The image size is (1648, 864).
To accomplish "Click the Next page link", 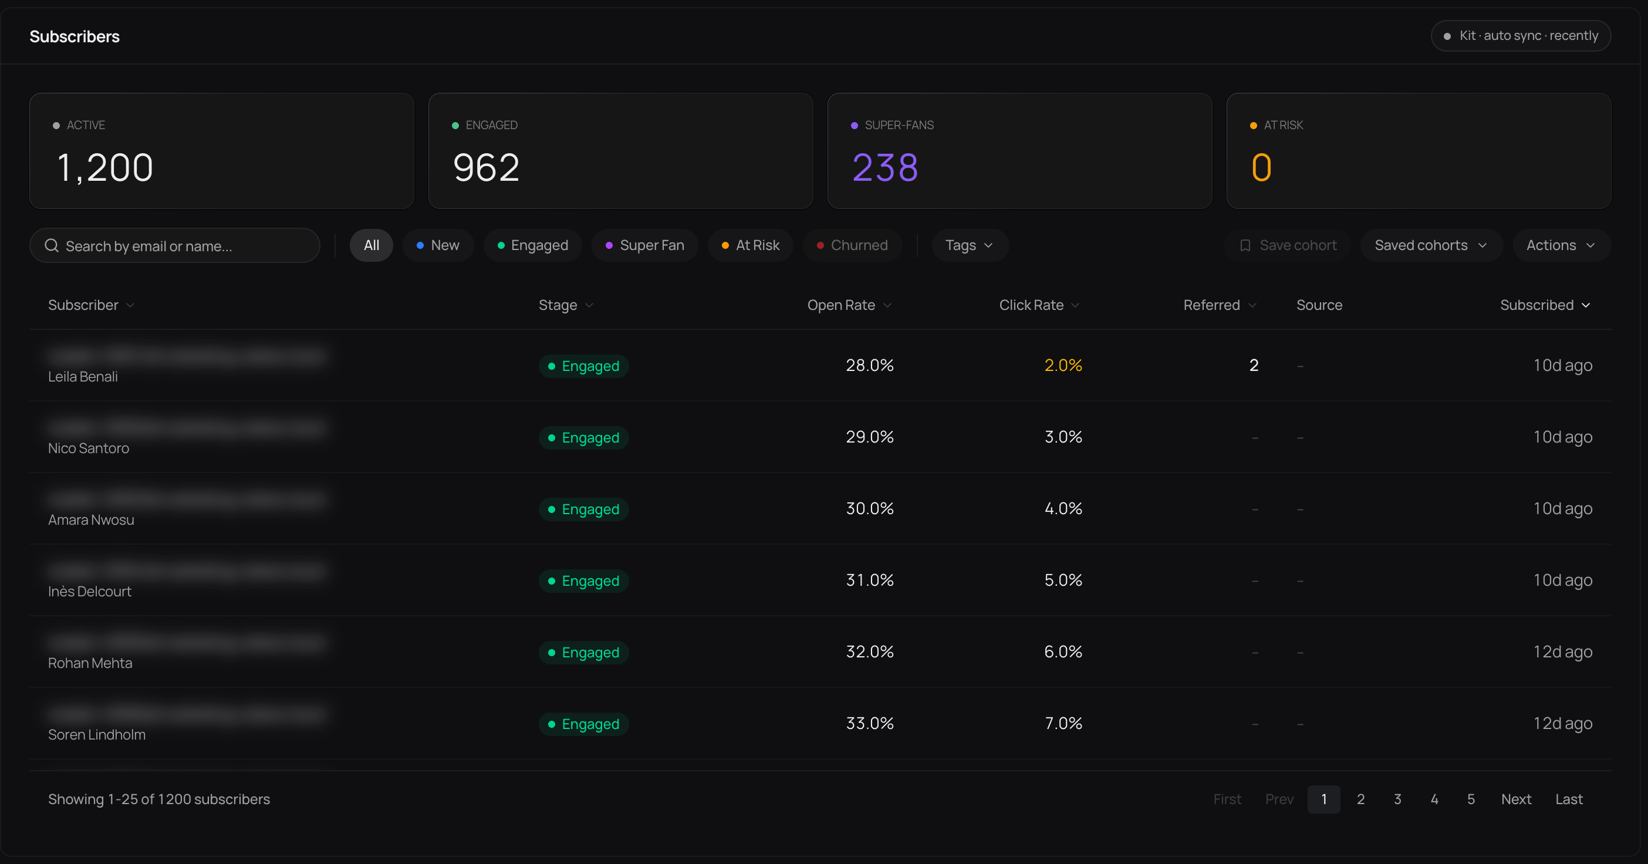I will pos(1516,799).
